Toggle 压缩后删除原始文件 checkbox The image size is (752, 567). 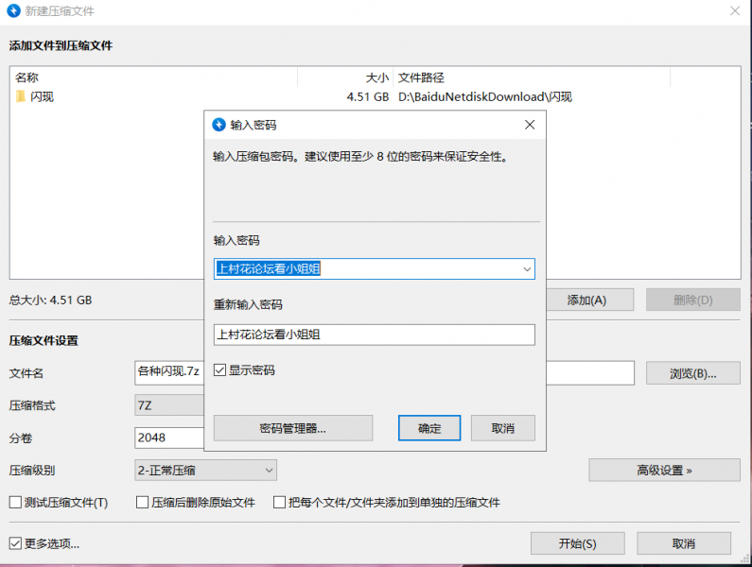coord(143,503)
